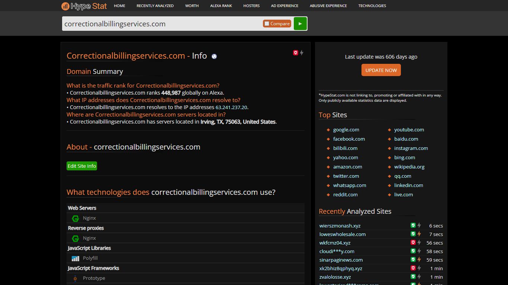Open twitter.com in Top Sites
Viewport: 508px width, 285px height.
[346, 176]
